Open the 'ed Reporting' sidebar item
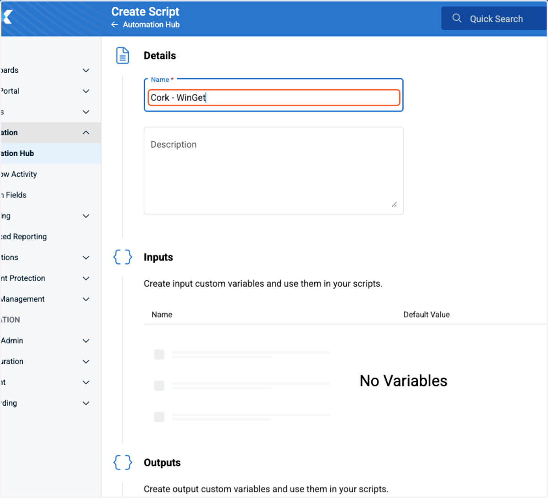The width and height of the screenshot is (548, 498). click(x=51, y=237)
